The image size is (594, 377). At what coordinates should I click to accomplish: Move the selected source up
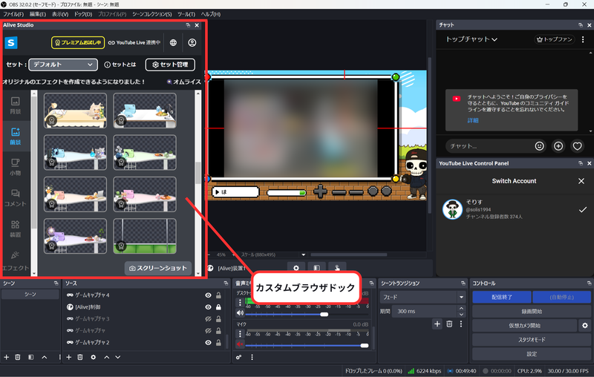[107, 357]
